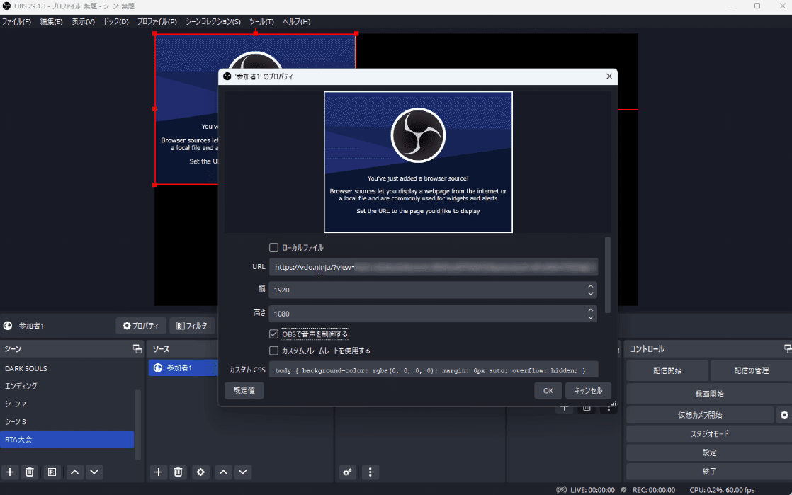The width and height of the screenshot is (792, 495).
Task: Open 設定 settings from Controls
Action: (709, 453)
